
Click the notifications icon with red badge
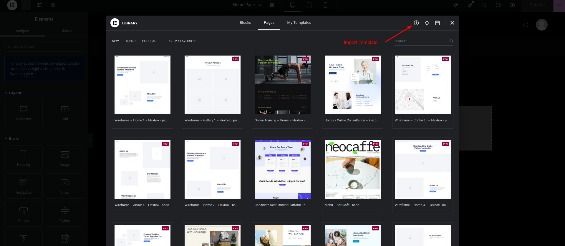point(470,5)
